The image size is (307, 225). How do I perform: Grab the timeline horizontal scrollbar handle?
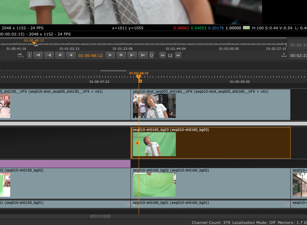[100, 216]
